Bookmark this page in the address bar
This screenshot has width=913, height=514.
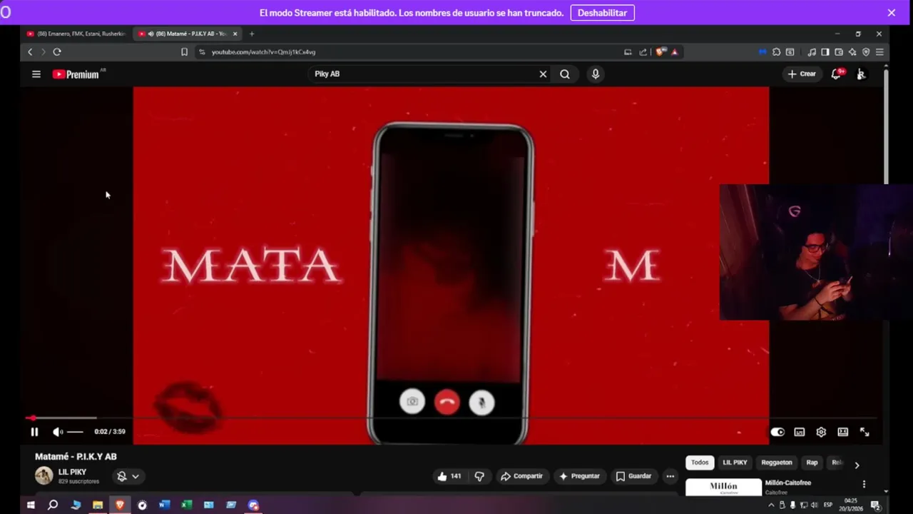click(184, 52)
